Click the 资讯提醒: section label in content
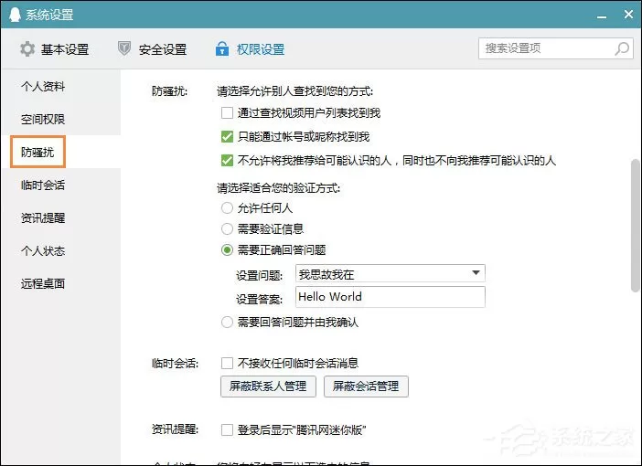Screen dimensions: 642x466 pyautogui.click(x=175, y=429)
